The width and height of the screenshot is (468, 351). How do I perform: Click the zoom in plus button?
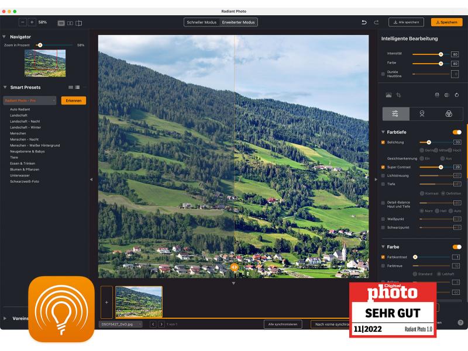(x=32, y=22)
